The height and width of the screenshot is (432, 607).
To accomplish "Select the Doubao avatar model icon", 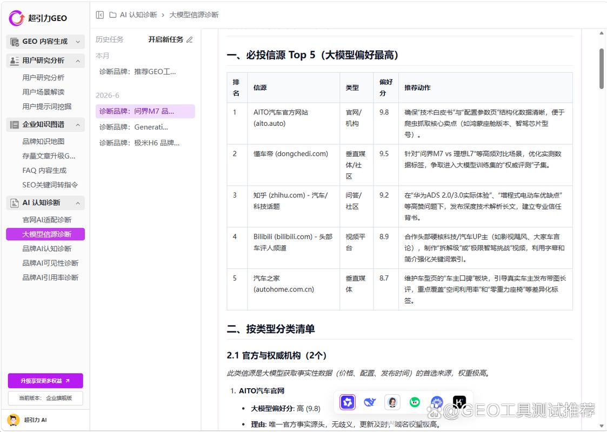I will (392, 402).
